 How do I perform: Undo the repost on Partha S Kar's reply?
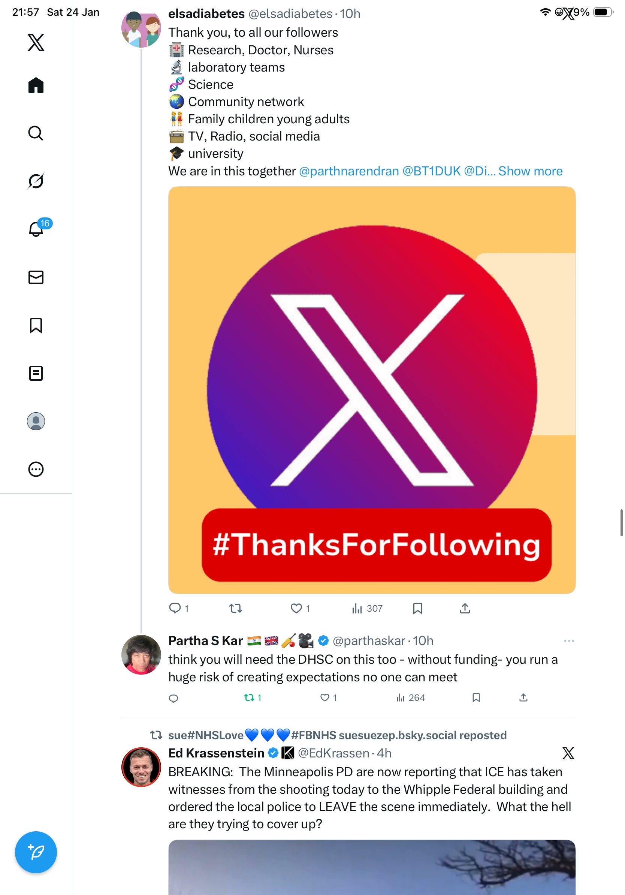(x=250, y=697)
